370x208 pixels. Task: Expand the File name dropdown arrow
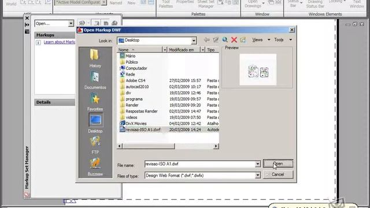(257, 164)
